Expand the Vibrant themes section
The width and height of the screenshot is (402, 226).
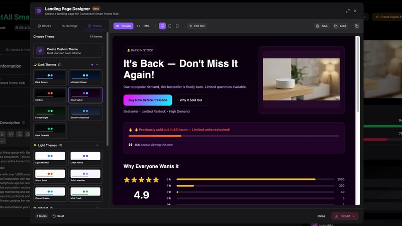97,207
